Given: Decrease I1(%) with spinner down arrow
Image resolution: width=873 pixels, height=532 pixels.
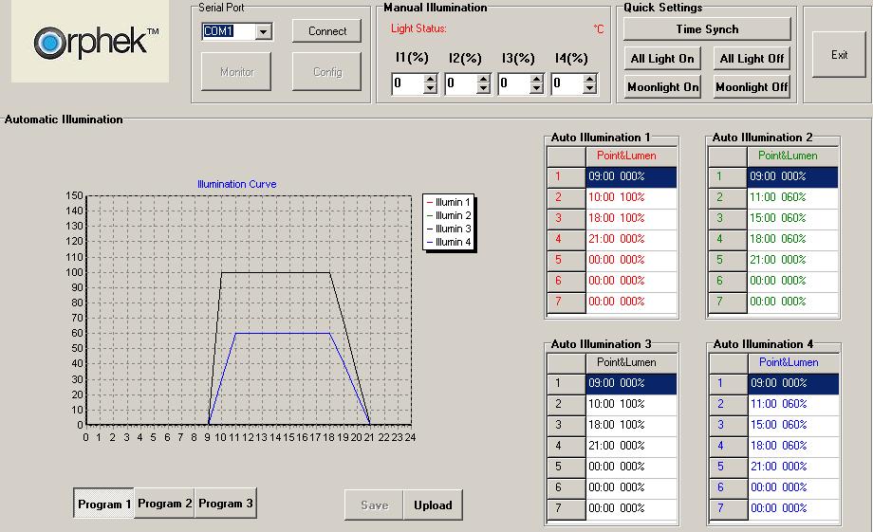Looking at the screenshot, I should click(x=431, y=89).
